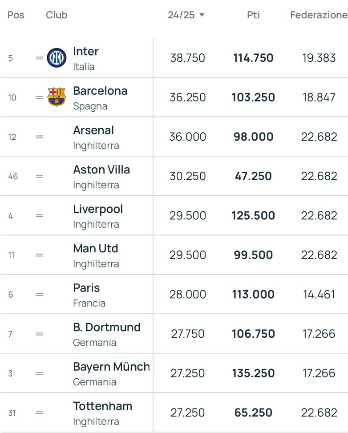The height and width of the screenshot is (433, 348).
Task: Click the equals position-change icon for Aston Villa
Action: [39, 176]
